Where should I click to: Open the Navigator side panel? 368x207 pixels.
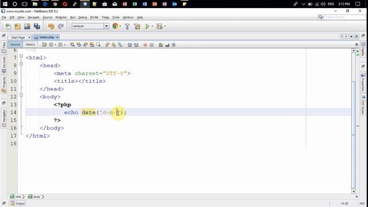[x=4, y=118]
